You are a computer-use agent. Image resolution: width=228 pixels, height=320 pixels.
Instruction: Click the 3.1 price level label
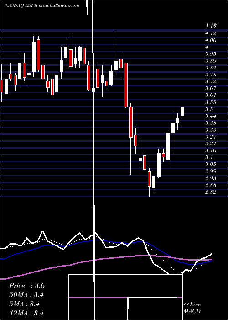(209, 157)
